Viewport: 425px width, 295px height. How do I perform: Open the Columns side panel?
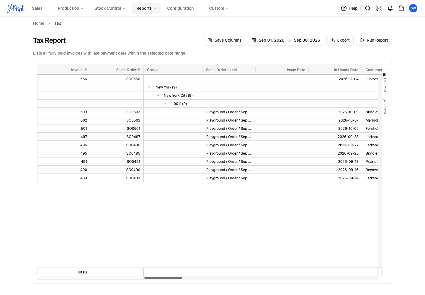pyautogui.click(x=385, y=83)
